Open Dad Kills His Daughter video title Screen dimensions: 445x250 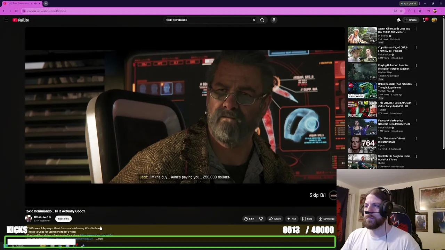[394, 158]
